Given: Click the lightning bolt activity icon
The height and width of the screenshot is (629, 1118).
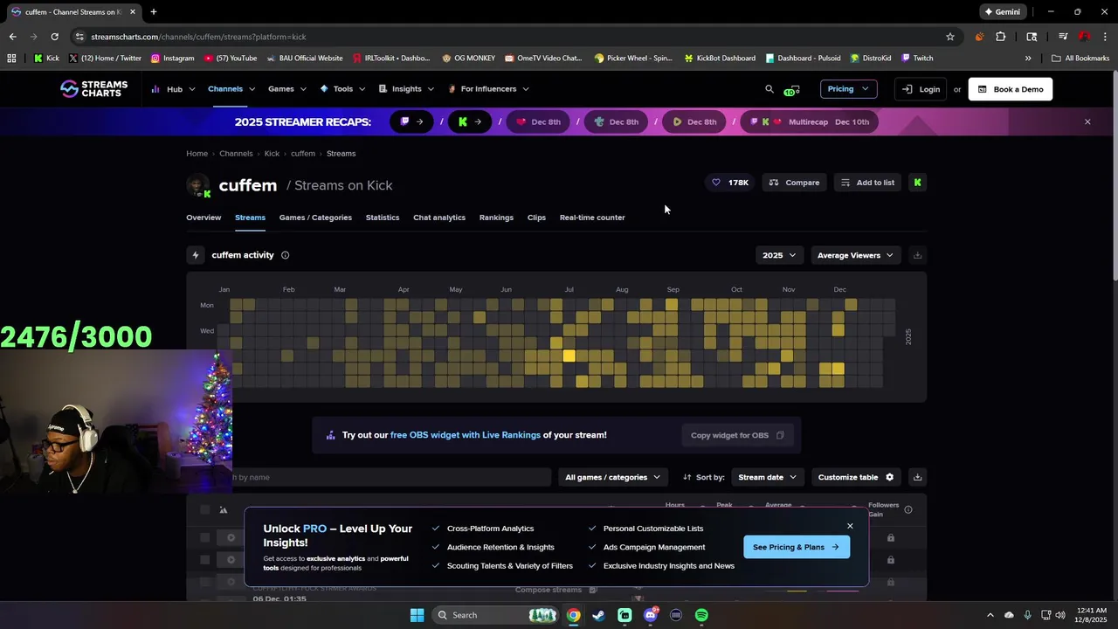Looking at the screenshot, I should click(195, 255).
